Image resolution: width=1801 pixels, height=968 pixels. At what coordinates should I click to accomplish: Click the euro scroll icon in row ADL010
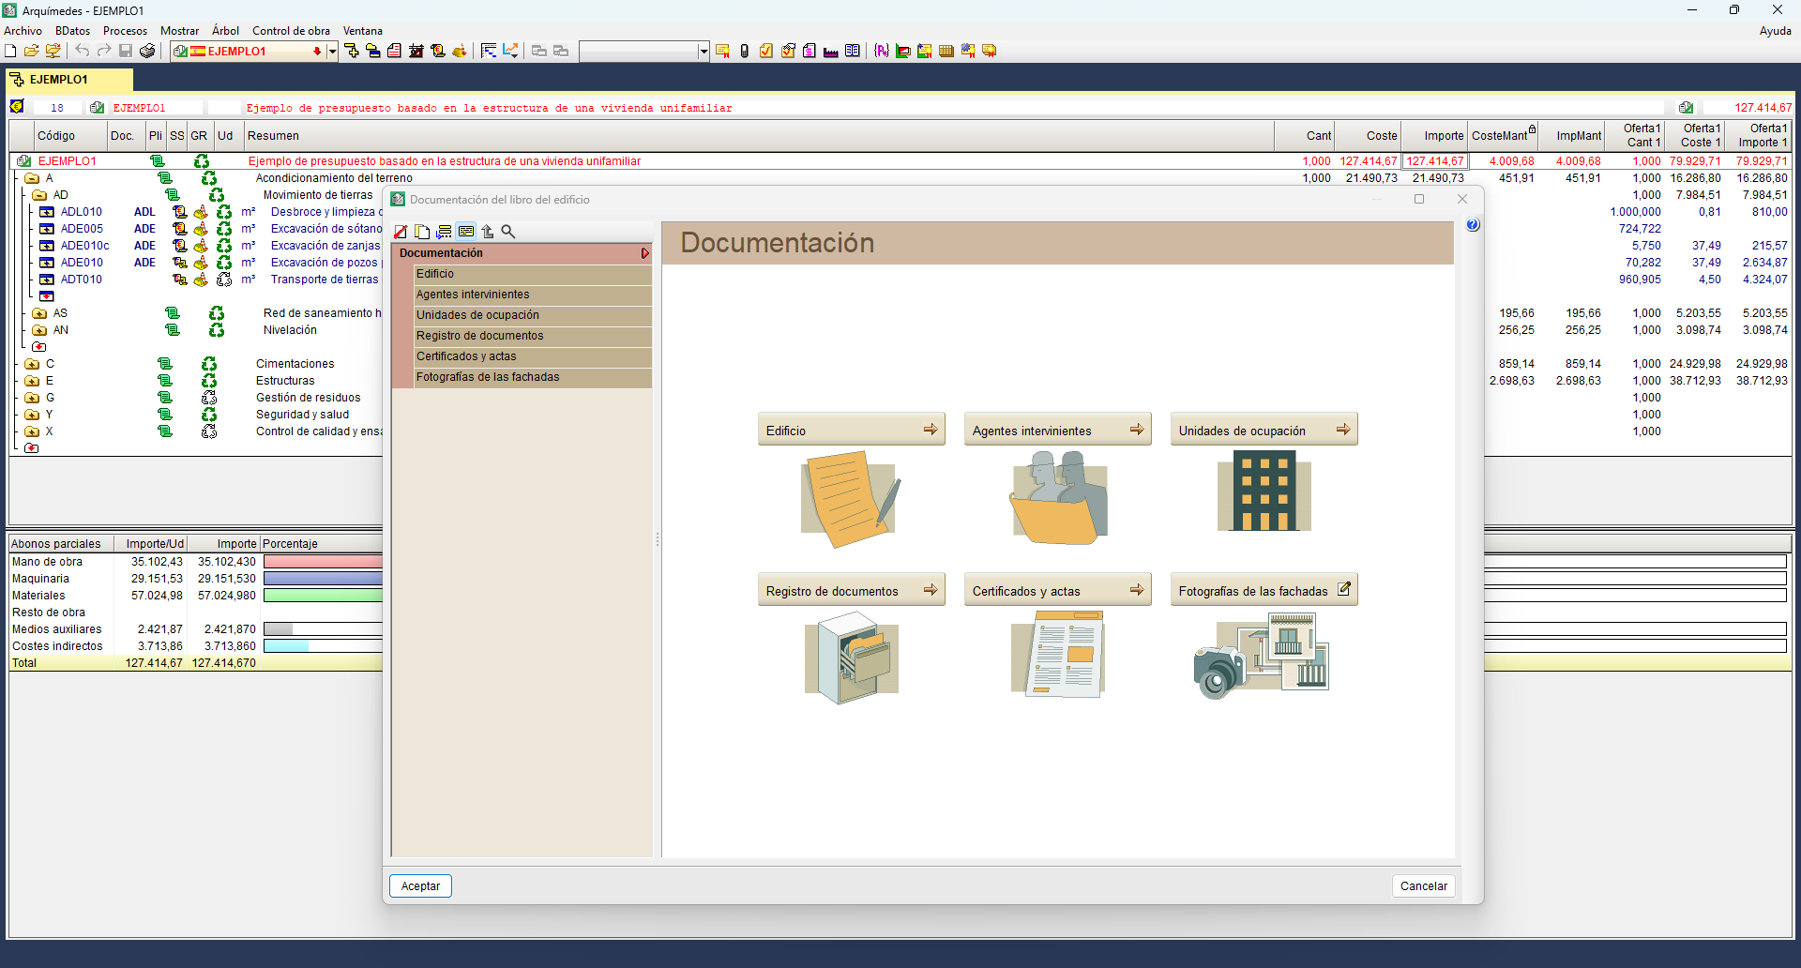[x=179, y=212]
